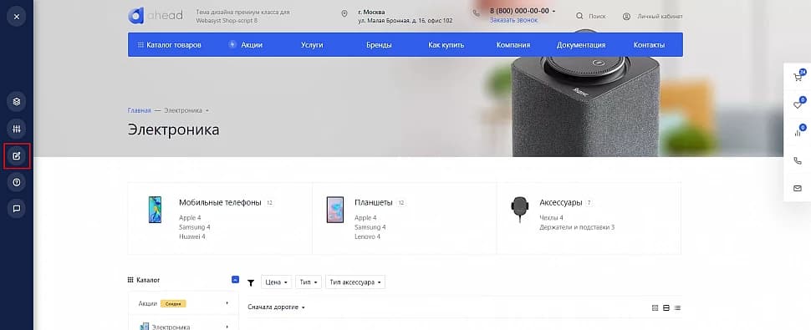Open the Цена filter dropdown
The width and height of the screenshot is (811, 330).
tap(277, 282)
